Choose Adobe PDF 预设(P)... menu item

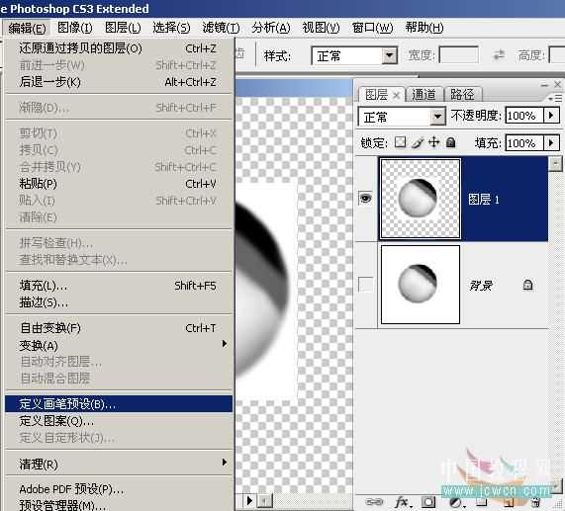point(119,489)
